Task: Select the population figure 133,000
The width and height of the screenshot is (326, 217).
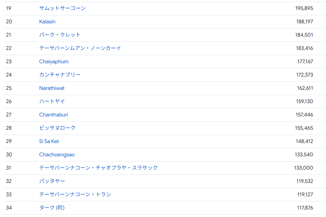Action: pyautogui.click(x=304, y=168)
